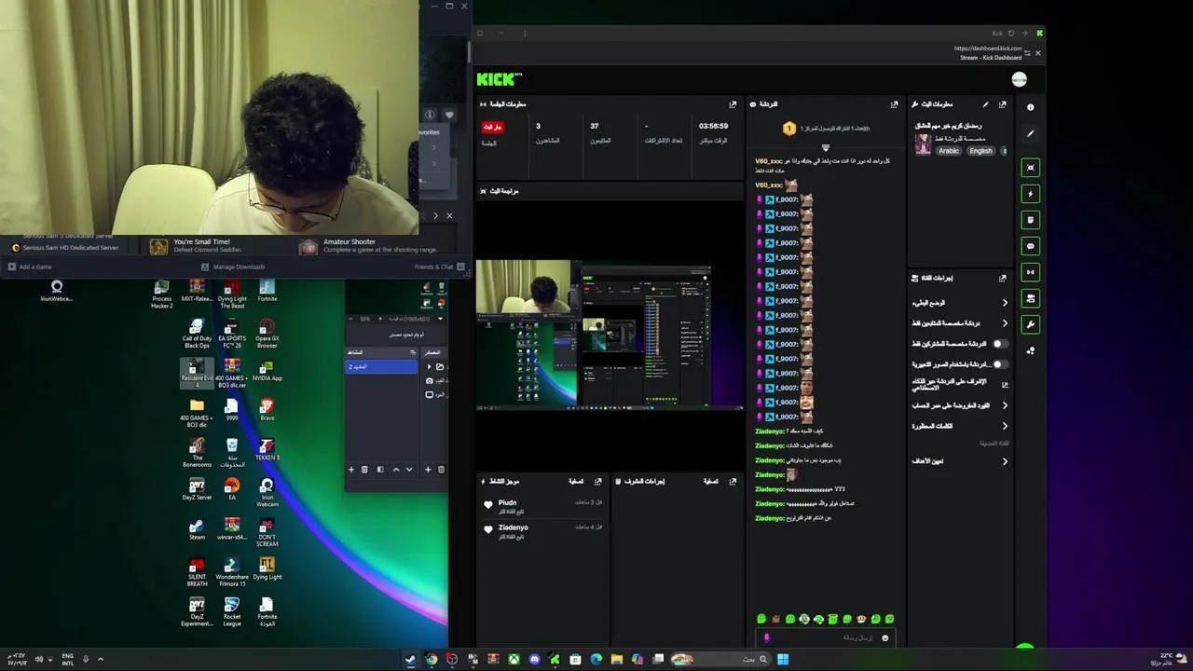Screen dimensions: 1193x671
Task: Add scene with plus icon in OBS
Action: 351,470
